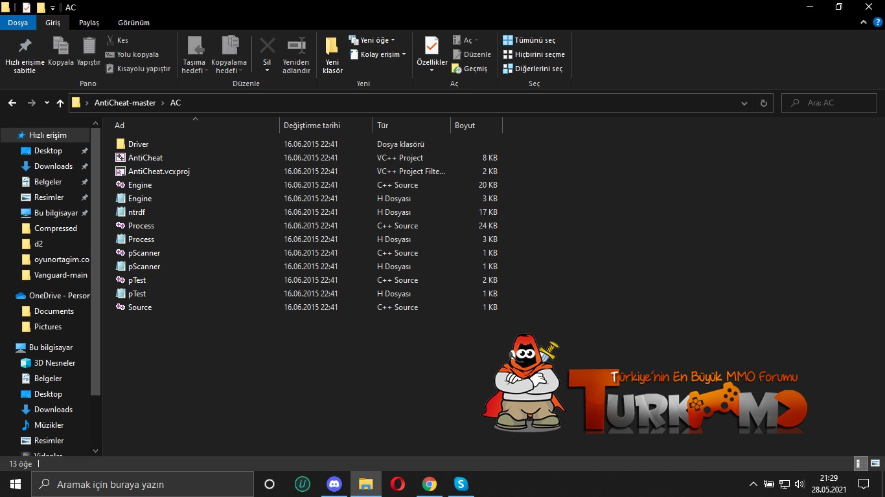The image size is (885, 497).
Task: Click the Hızlı erişime sabitle pin icon
Action: tap(25, 46)
